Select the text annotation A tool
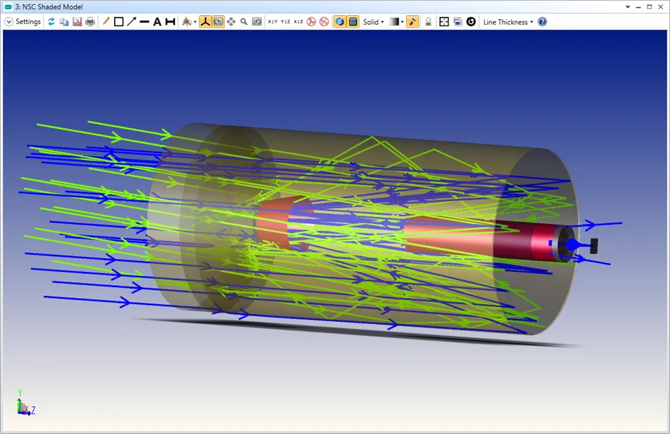 click(x=157, y=22)
